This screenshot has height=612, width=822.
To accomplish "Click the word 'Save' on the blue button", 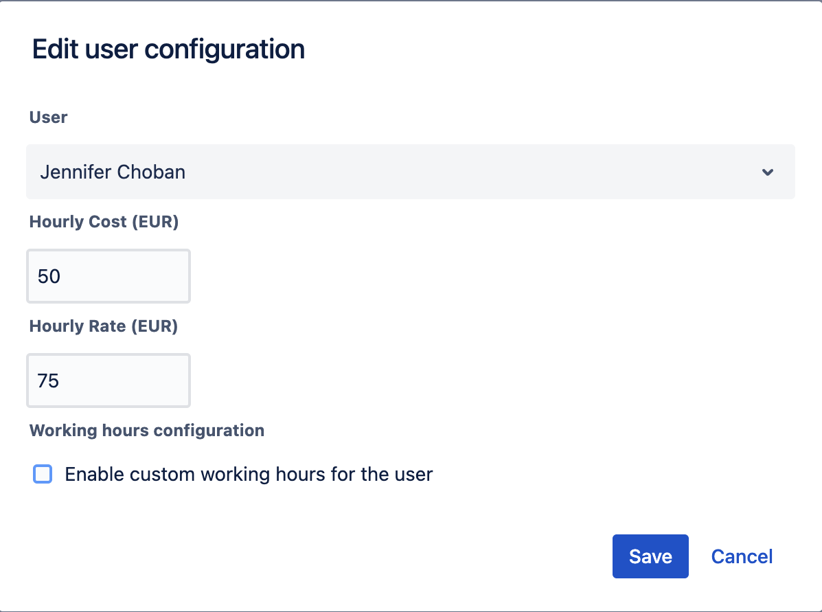I will point(650,556).
